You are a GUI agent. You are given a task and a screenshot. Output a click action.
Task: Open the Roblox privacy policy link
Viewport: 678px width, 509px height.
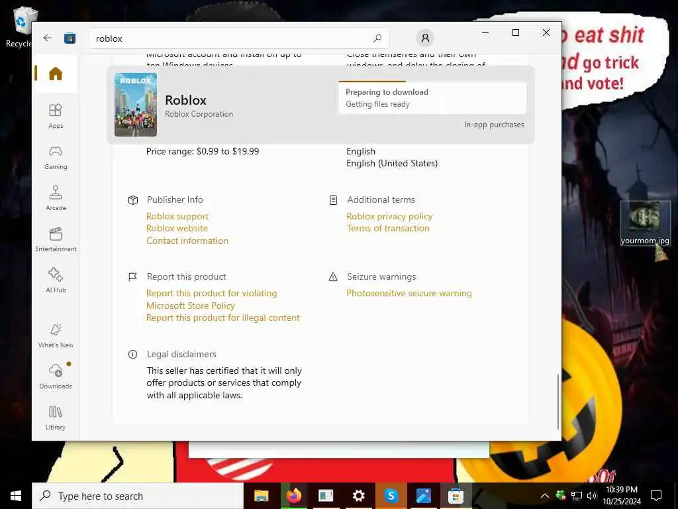[x=389, y=216]
